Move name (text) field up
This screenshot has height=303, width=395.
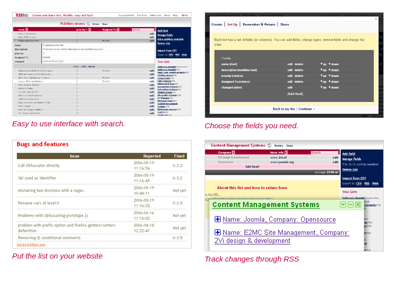point(323,64)
